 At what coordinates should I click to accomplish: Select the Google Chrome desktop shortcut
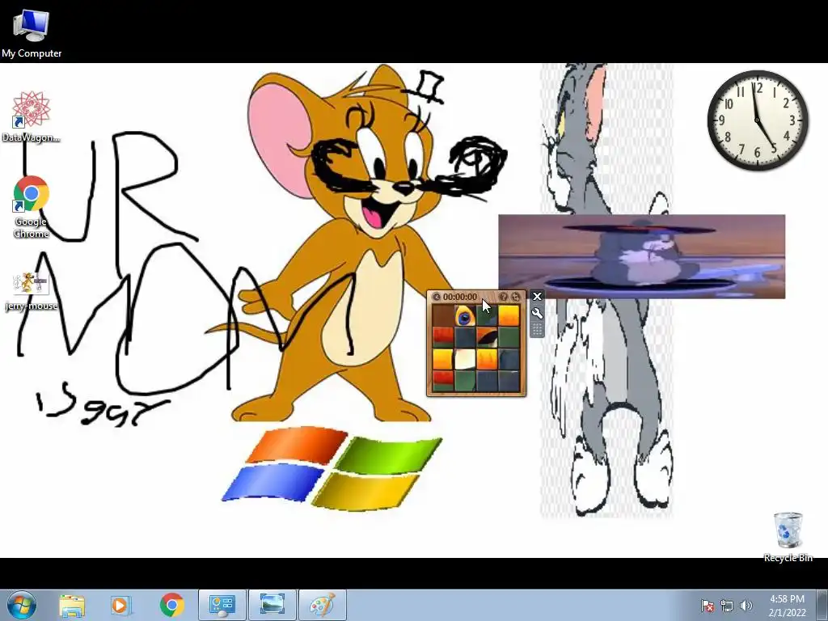pos(31,207)
